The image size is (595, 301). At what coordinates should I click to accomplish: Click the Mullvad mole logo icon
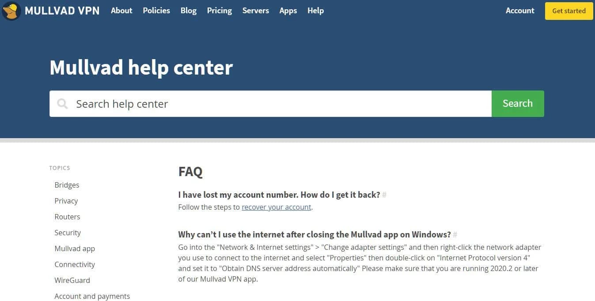click(11, 11)
